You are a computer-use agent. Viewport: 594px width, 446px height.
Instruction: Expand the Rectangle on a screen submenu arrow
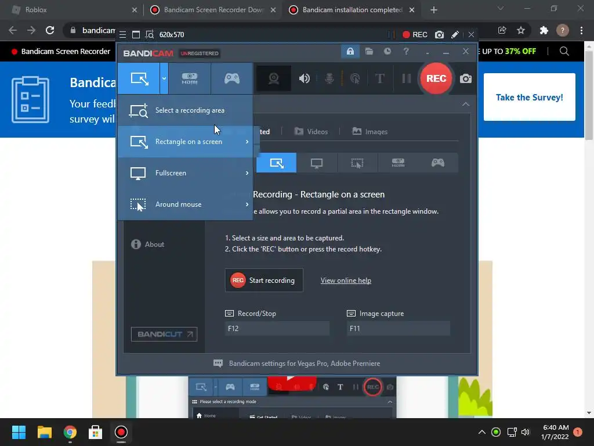point(247,142)
